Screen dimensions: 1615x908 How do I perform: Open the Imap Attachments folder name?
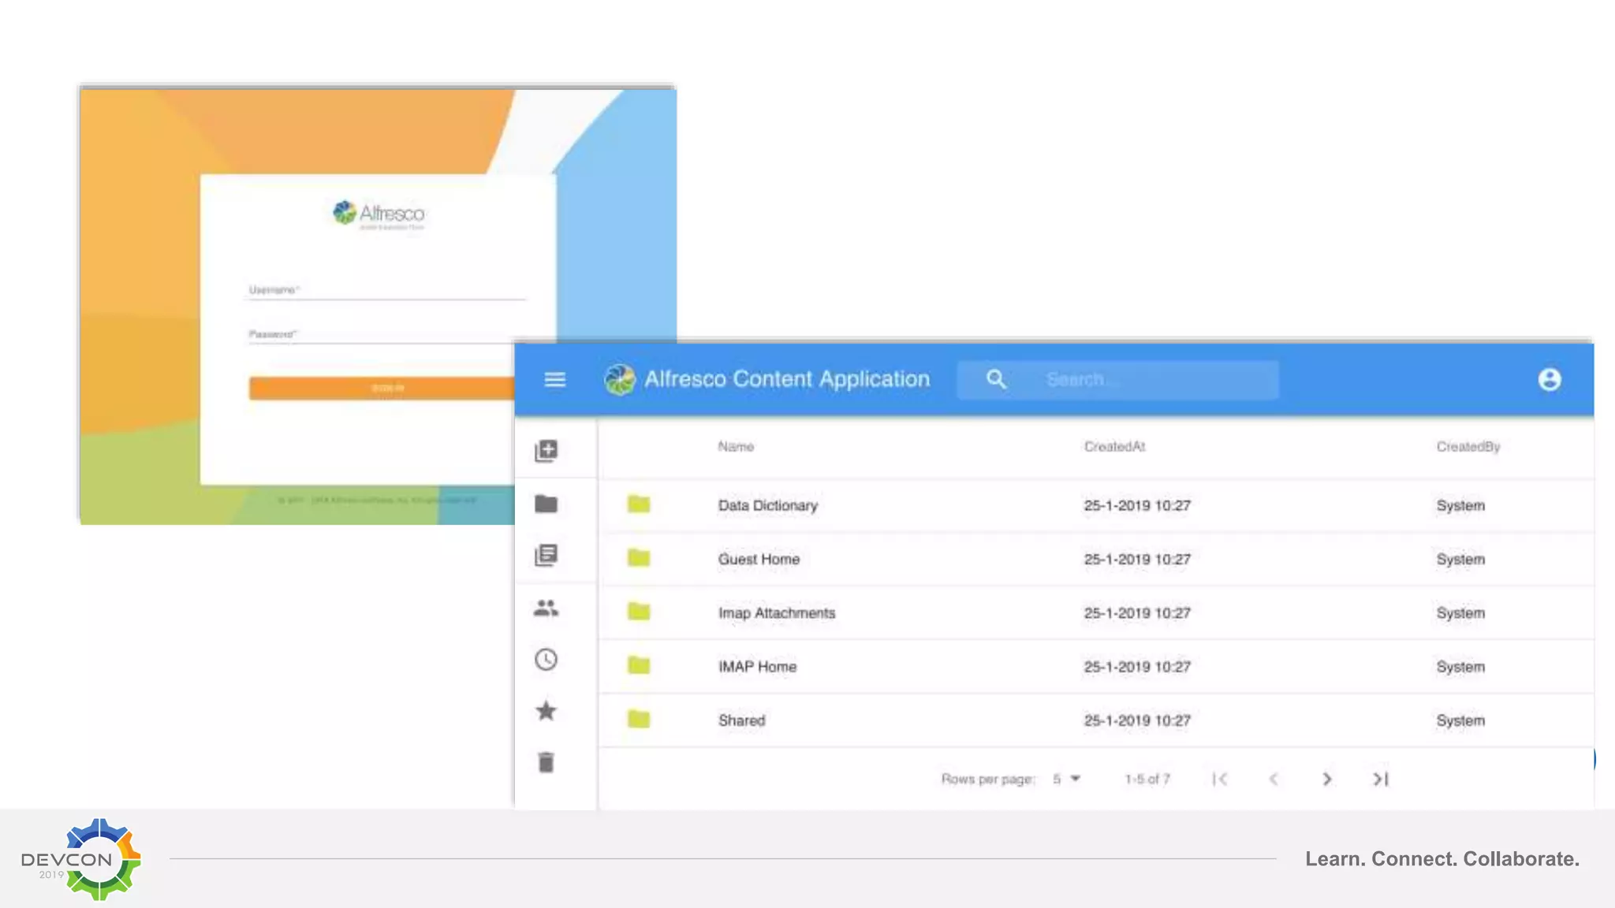(777, 613)
